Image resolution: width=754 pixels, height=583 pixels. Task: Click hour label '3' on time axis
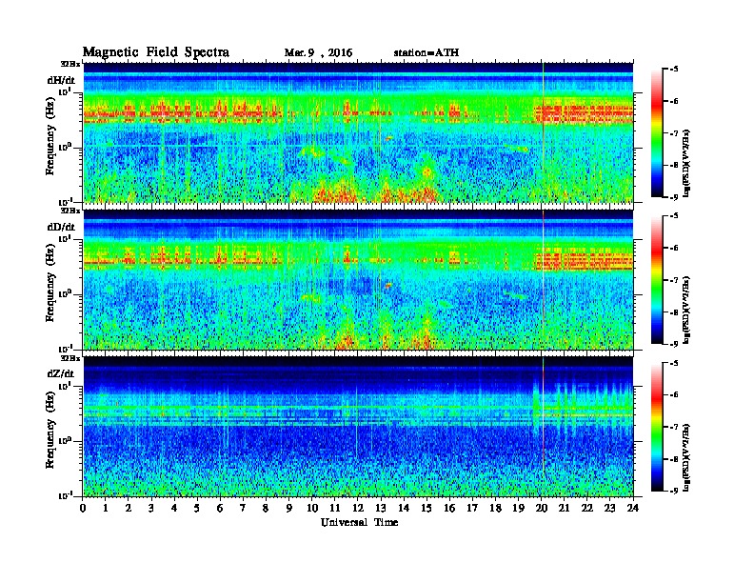[151, 509]
